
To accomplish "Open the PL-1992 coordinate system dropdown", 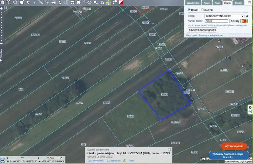I will (53, 158).
